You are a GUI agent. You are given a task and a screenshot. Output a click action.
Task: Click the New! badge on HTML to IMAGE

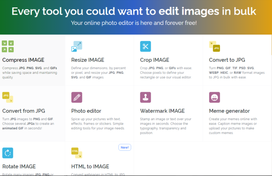(125, 147)
